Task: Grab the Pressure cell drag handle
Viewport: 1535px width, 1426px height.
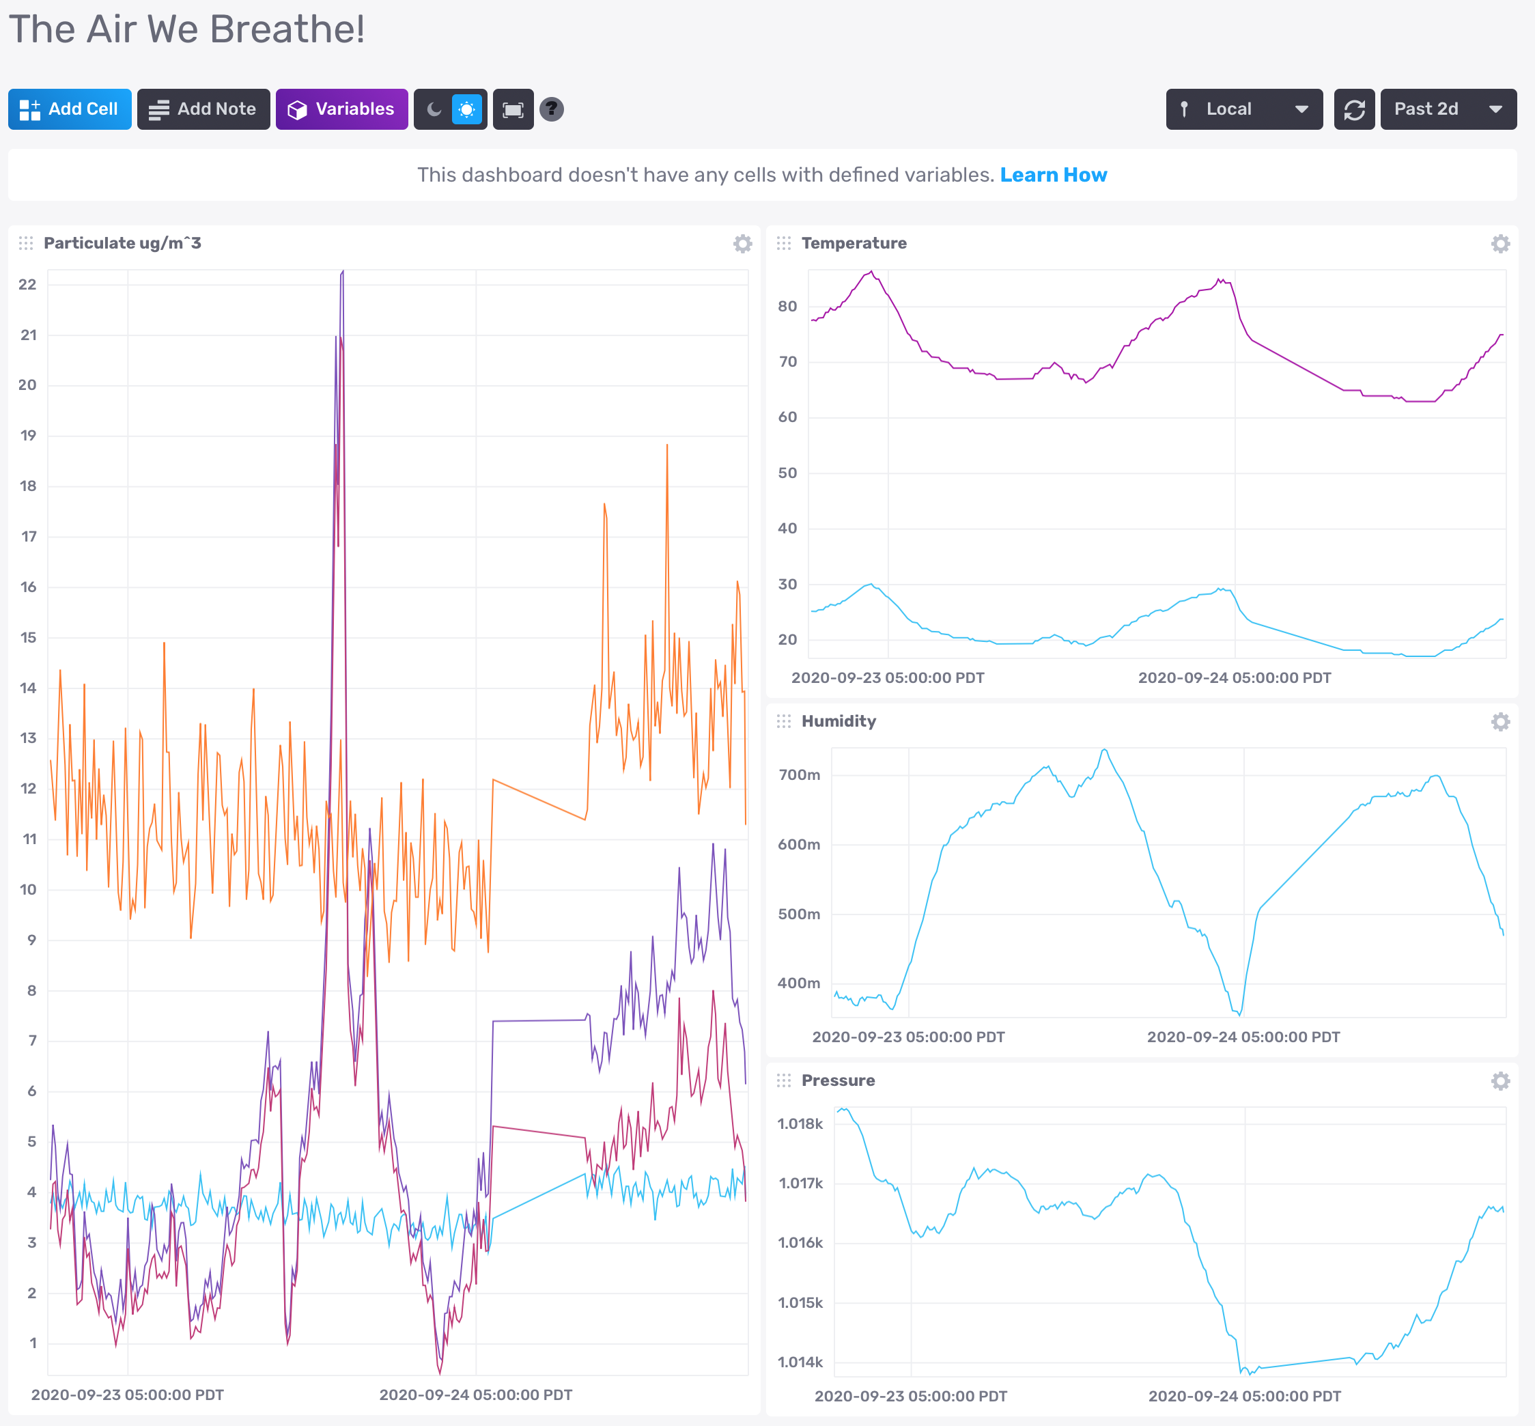Action: pyautogui.click(x=784, y=1080)
